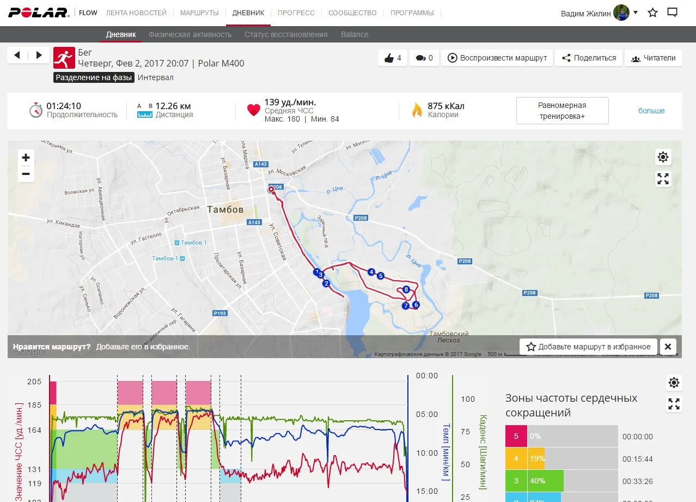
Task: Close the favorite route banner
Action: coord(667,347)
